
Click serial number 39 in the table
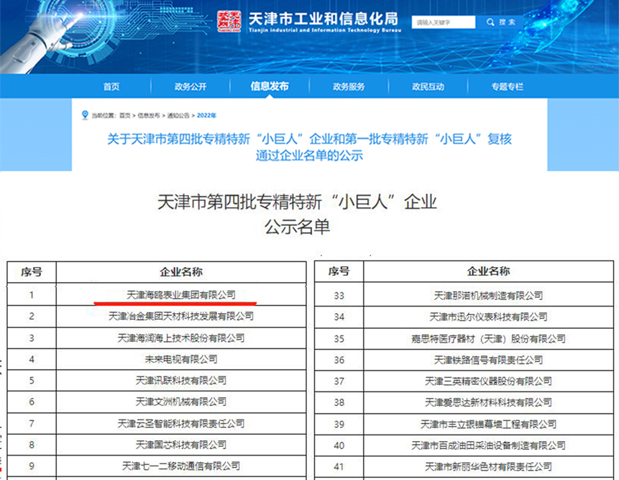339,425
